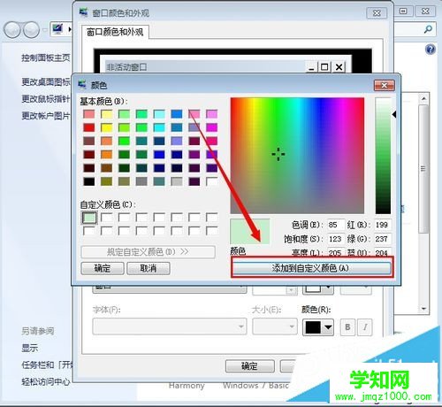Toggle the bold B button
Screen dimensions: 442x407
click(347, 327)
